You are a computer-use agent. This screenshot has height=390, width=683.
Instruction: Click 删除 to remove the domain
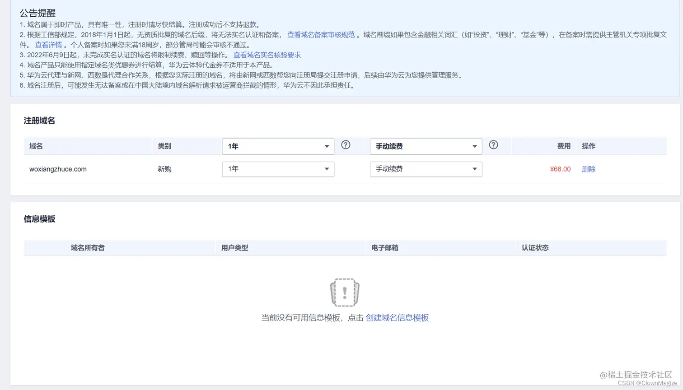(588, 169)
